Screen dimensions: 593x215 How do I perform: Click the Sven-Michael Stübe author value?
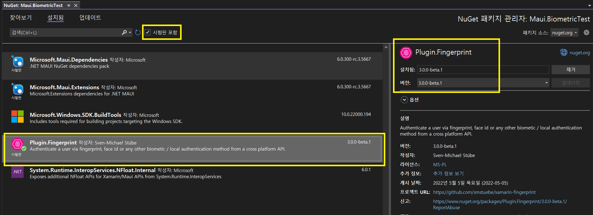click(x=454, y=155)
